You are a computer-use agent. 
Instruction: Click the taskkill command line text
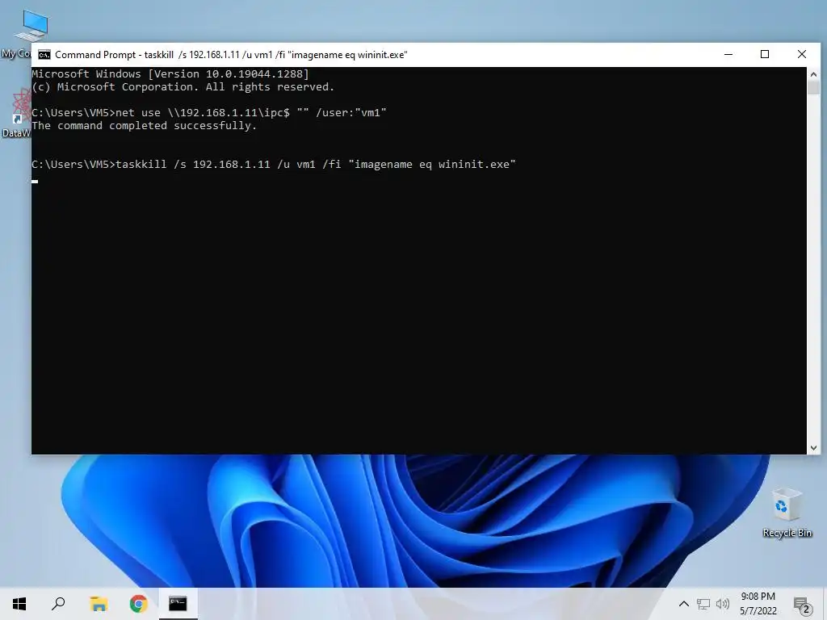(274, 165)
